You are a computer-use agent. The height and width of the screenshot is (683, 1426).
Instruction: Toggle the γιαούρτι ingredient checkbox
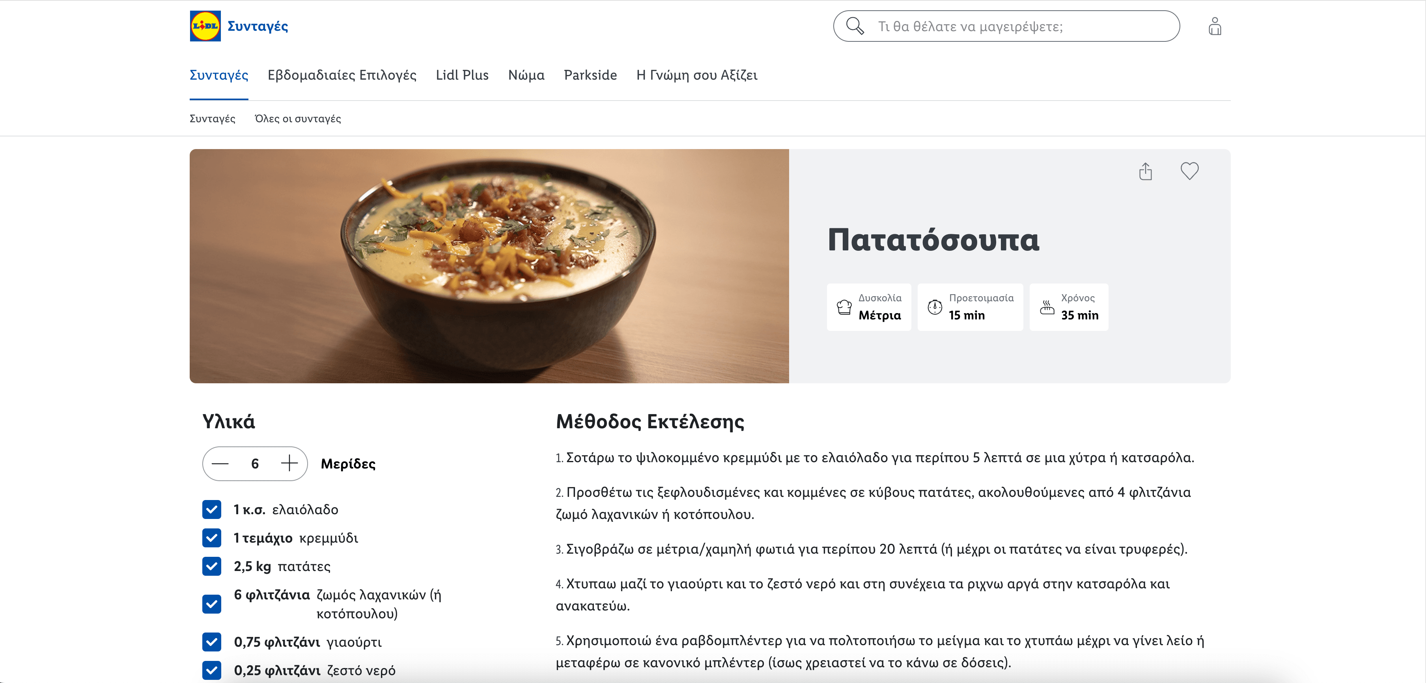211,642
